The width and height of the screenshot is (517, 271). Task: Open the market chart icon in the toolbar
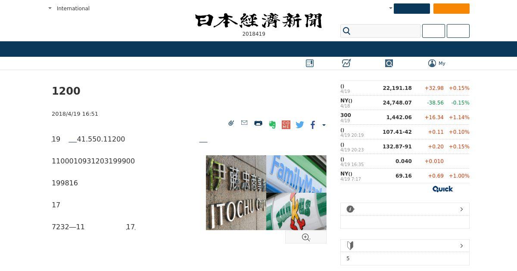pyautogui.click(x=346, y=63)
